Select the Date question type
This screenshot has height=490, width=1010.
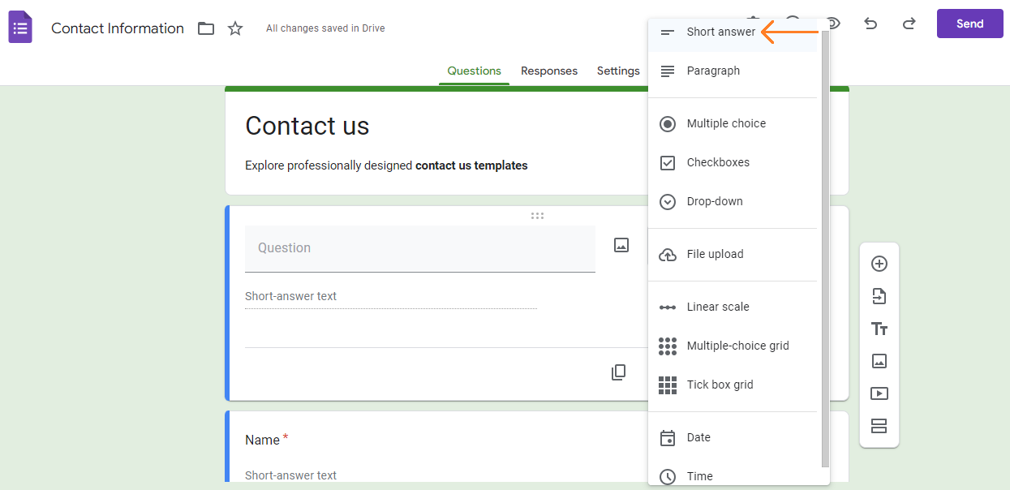tap(700, 437)
